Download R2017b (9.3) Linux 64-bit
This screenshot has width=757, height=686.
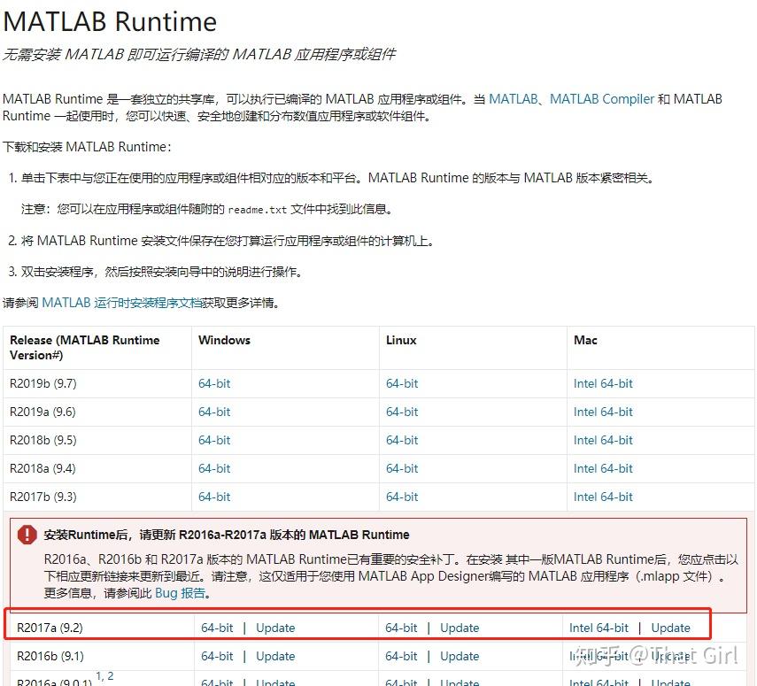(402, 497)
